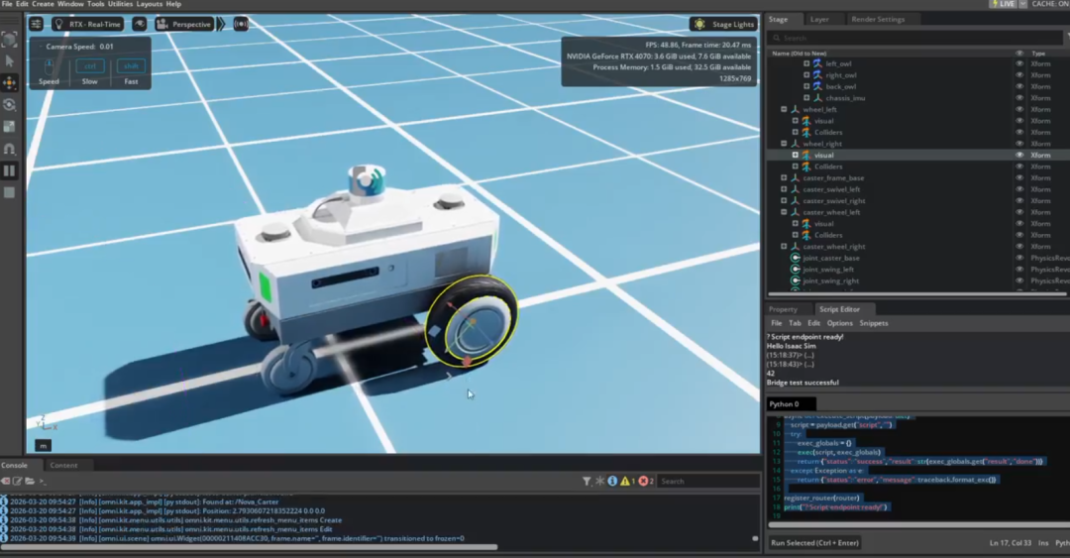Open the File menu in the top menu bar
Viewport: 1070px width, 558px height.
click(7, 4)
